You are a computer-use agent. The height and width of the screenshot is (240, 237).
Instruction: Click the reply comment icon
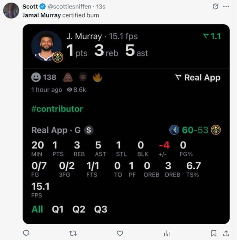coord(26,233)
